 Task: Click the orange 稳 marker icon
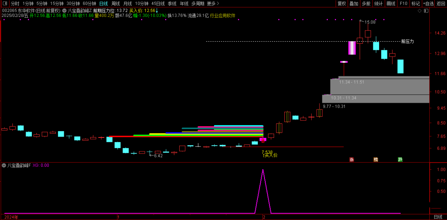point(376,159)
